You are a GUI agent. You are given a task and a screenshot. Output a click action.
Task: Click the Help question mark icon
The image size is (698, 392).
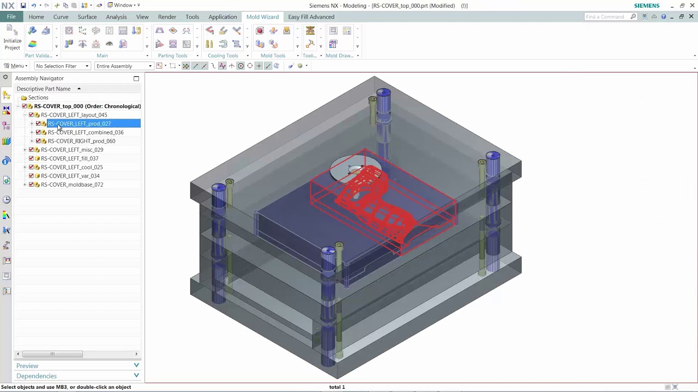[x=664, y=17]
